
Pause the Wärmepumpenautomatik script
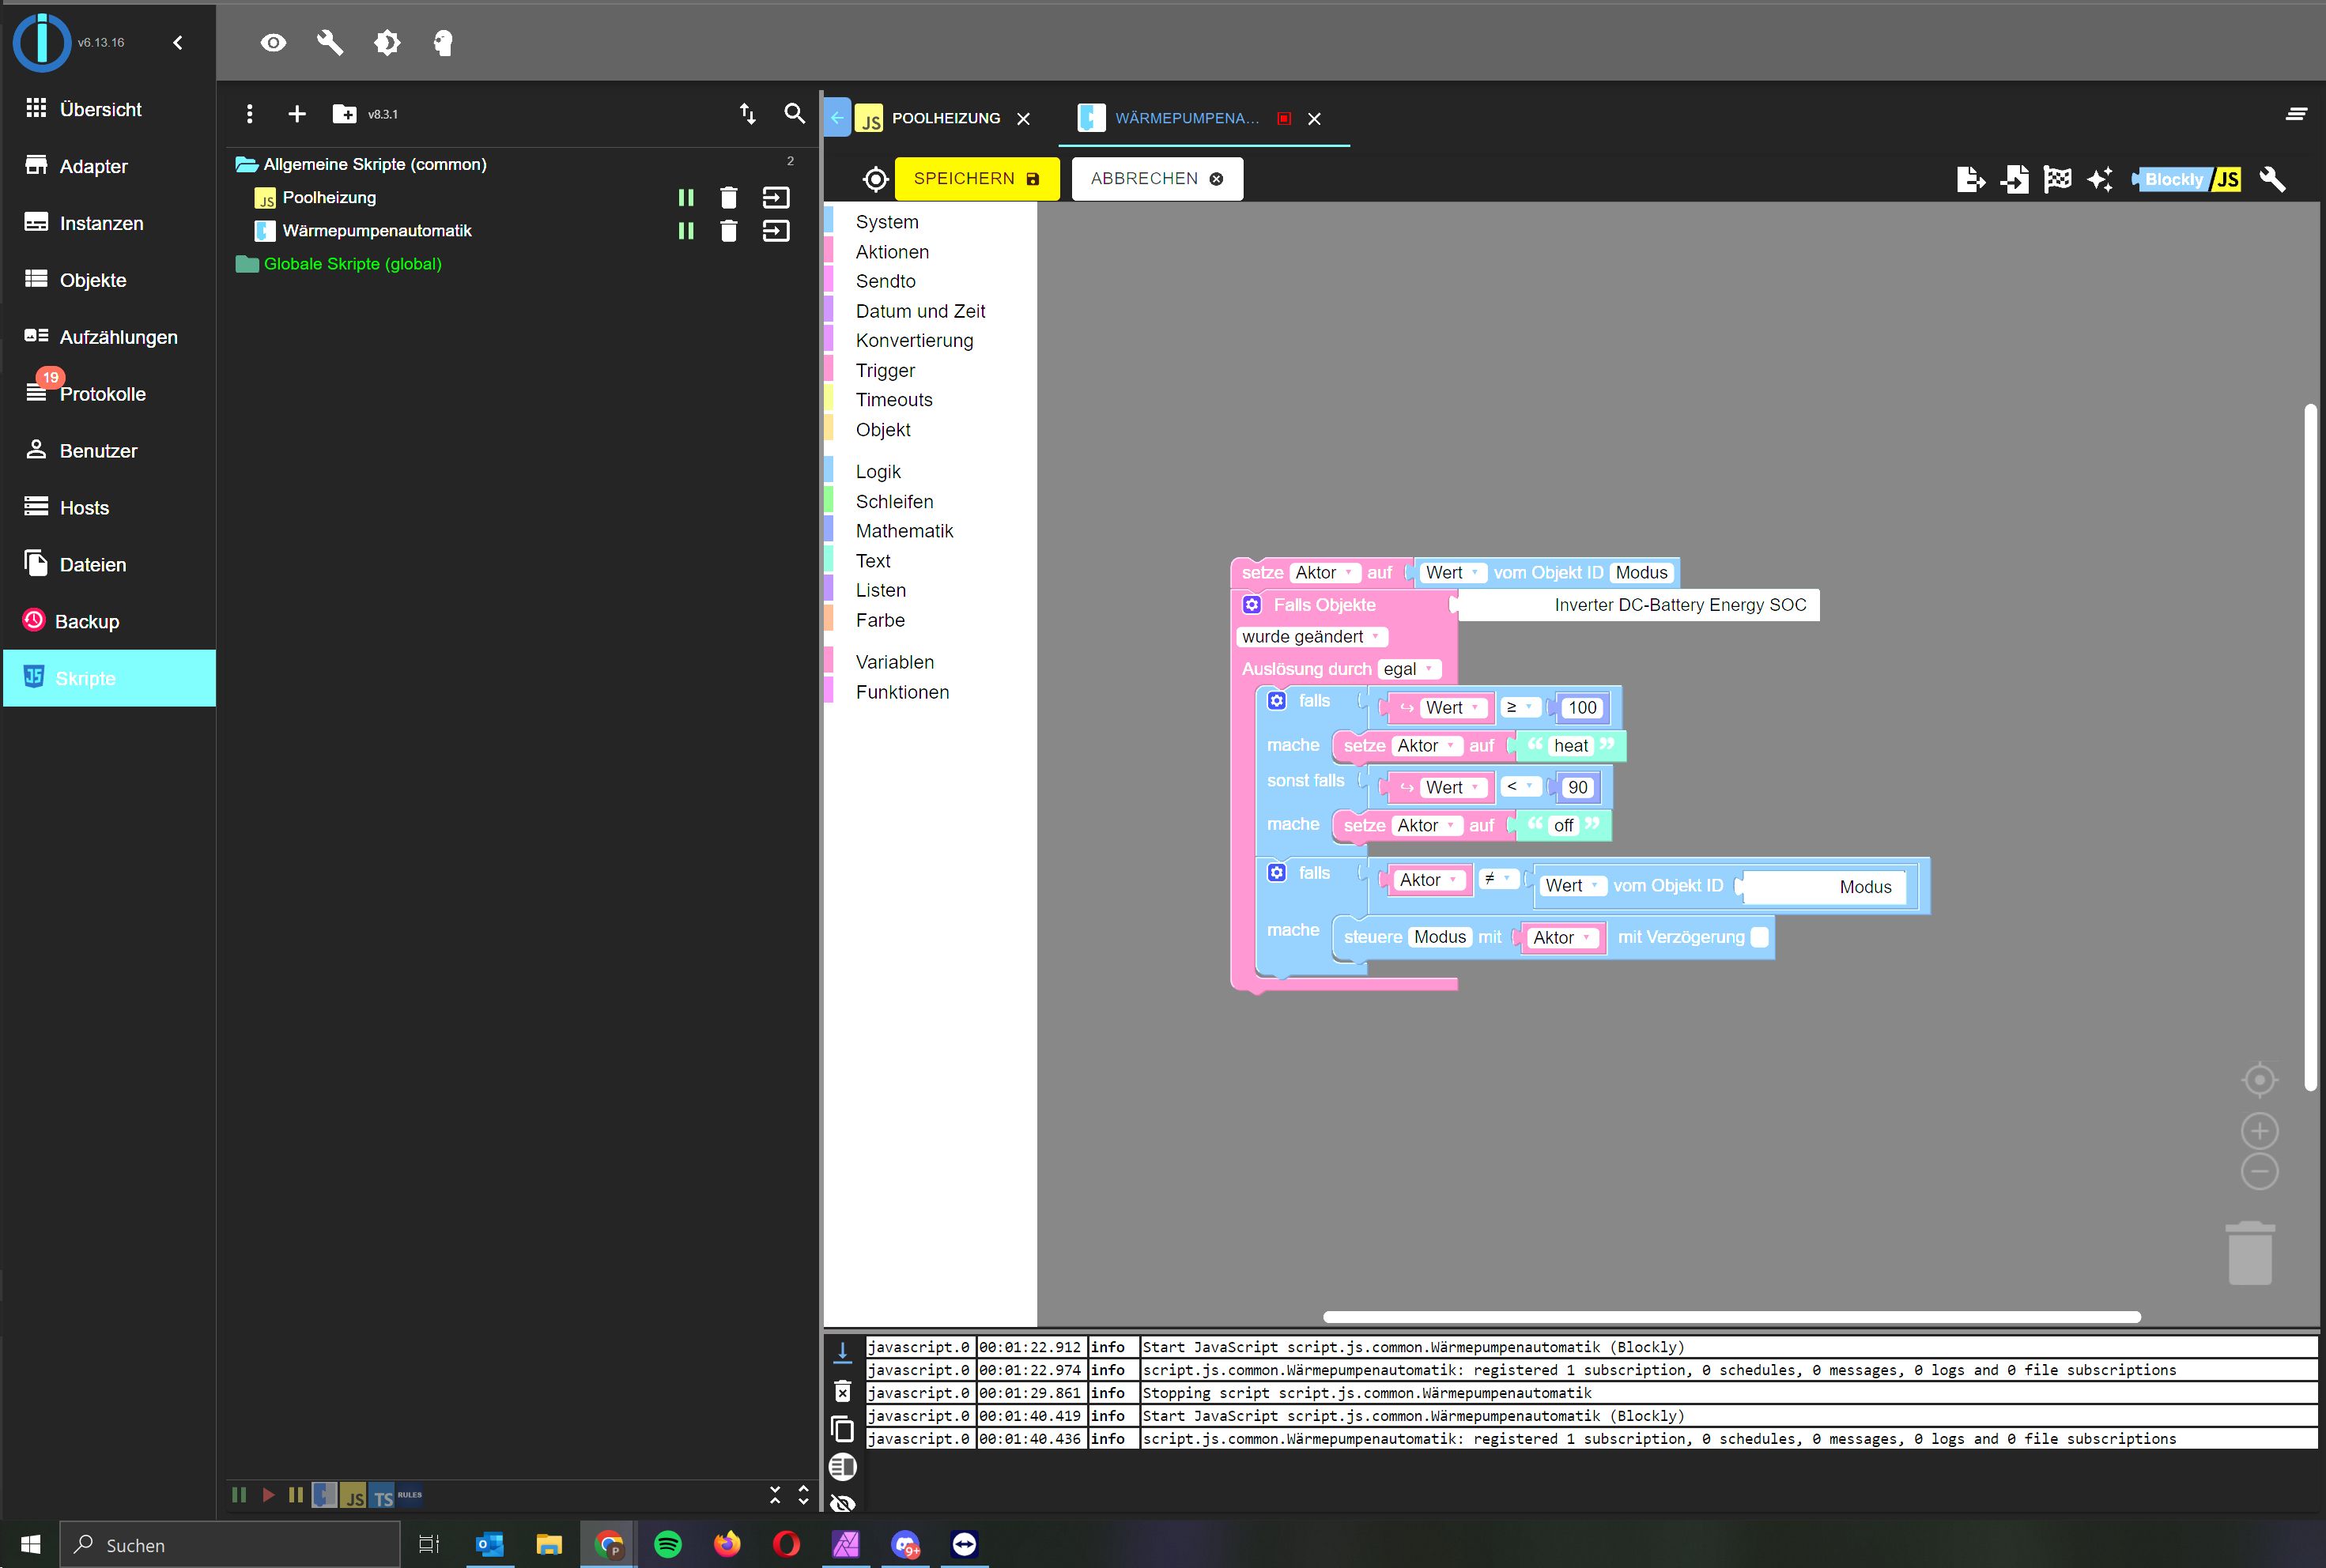[x=685, y=231]
